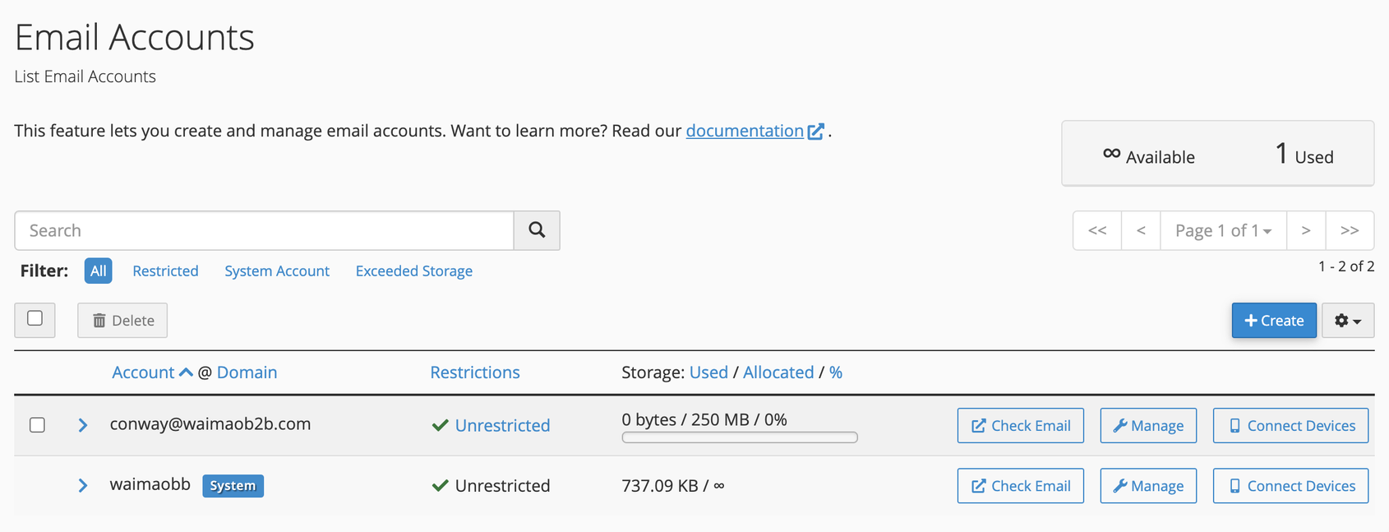Screen dimensions: 1389x532
Task: Click conway's storage usage progress bar
Action: pos(740,437)
